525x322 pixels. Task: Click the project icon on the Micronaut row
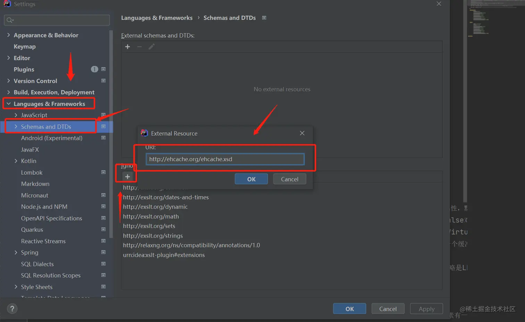click(x=103, y=195)
